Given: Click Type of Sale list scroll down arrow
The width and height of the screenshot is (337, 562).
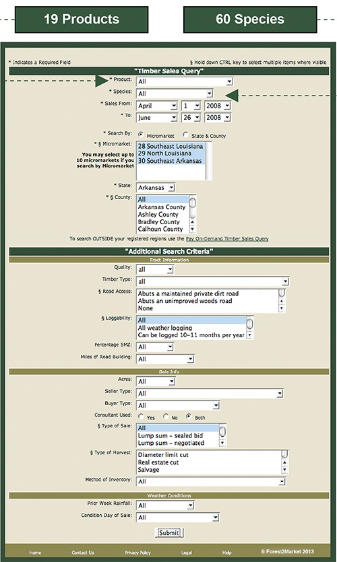Looking at the screenshot, I should point(222,444).
